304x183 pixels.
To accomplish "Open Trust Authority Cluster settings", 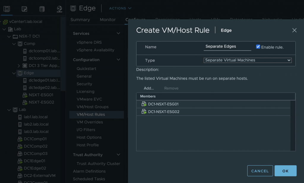I will (98, 163).
